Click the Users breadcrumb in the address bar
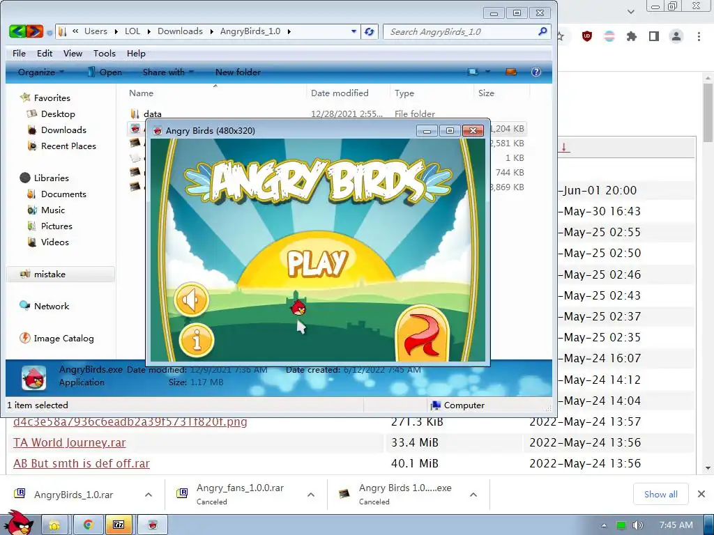Screen dimensions: 714x535 (96, 31)
